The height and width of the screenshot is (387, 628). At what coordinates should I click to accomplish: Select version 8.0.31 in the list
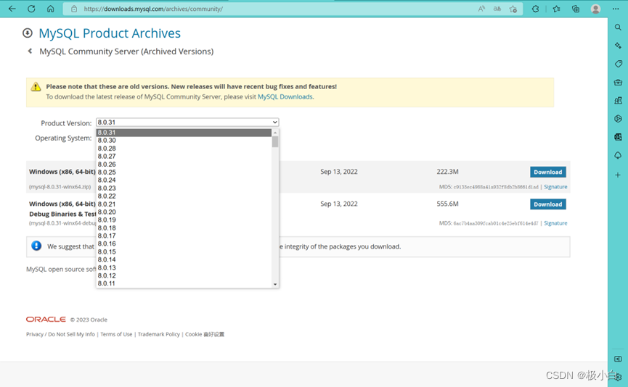coord(184,133)
